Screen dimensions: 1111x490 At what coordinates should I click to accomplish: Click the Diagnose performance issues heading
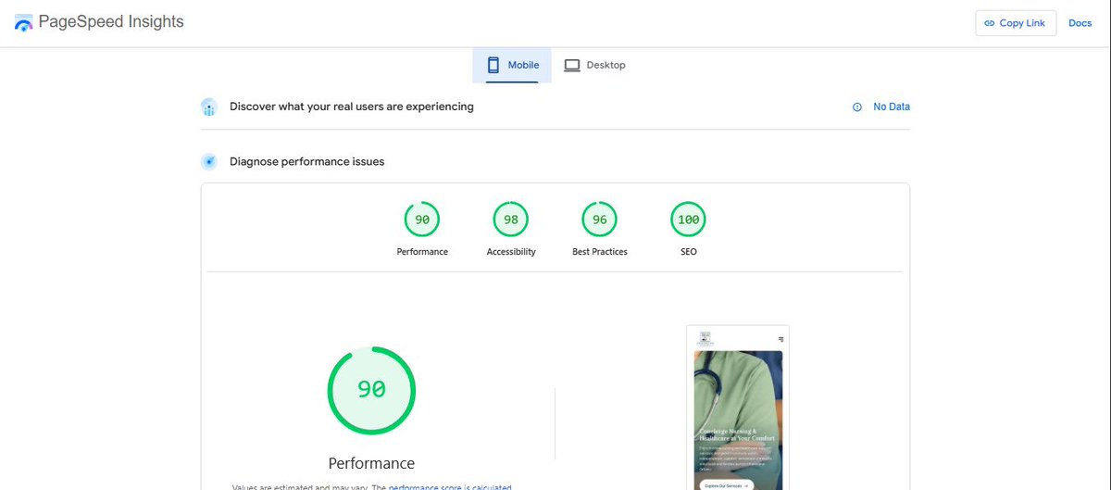coord(307,161)
